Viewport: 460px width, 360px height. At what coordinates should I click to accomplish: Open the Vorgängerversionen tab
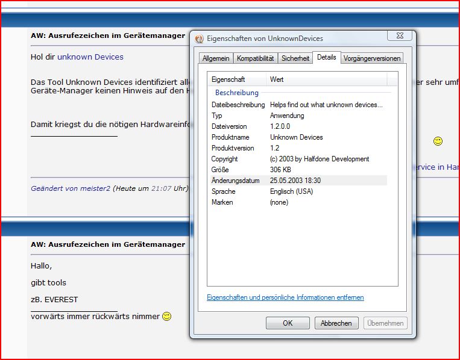372,58
